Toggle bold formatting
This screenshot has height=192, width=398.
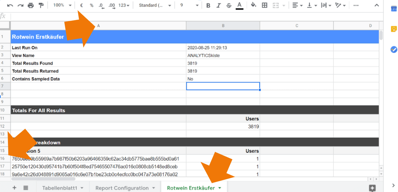tap(208, 5)
